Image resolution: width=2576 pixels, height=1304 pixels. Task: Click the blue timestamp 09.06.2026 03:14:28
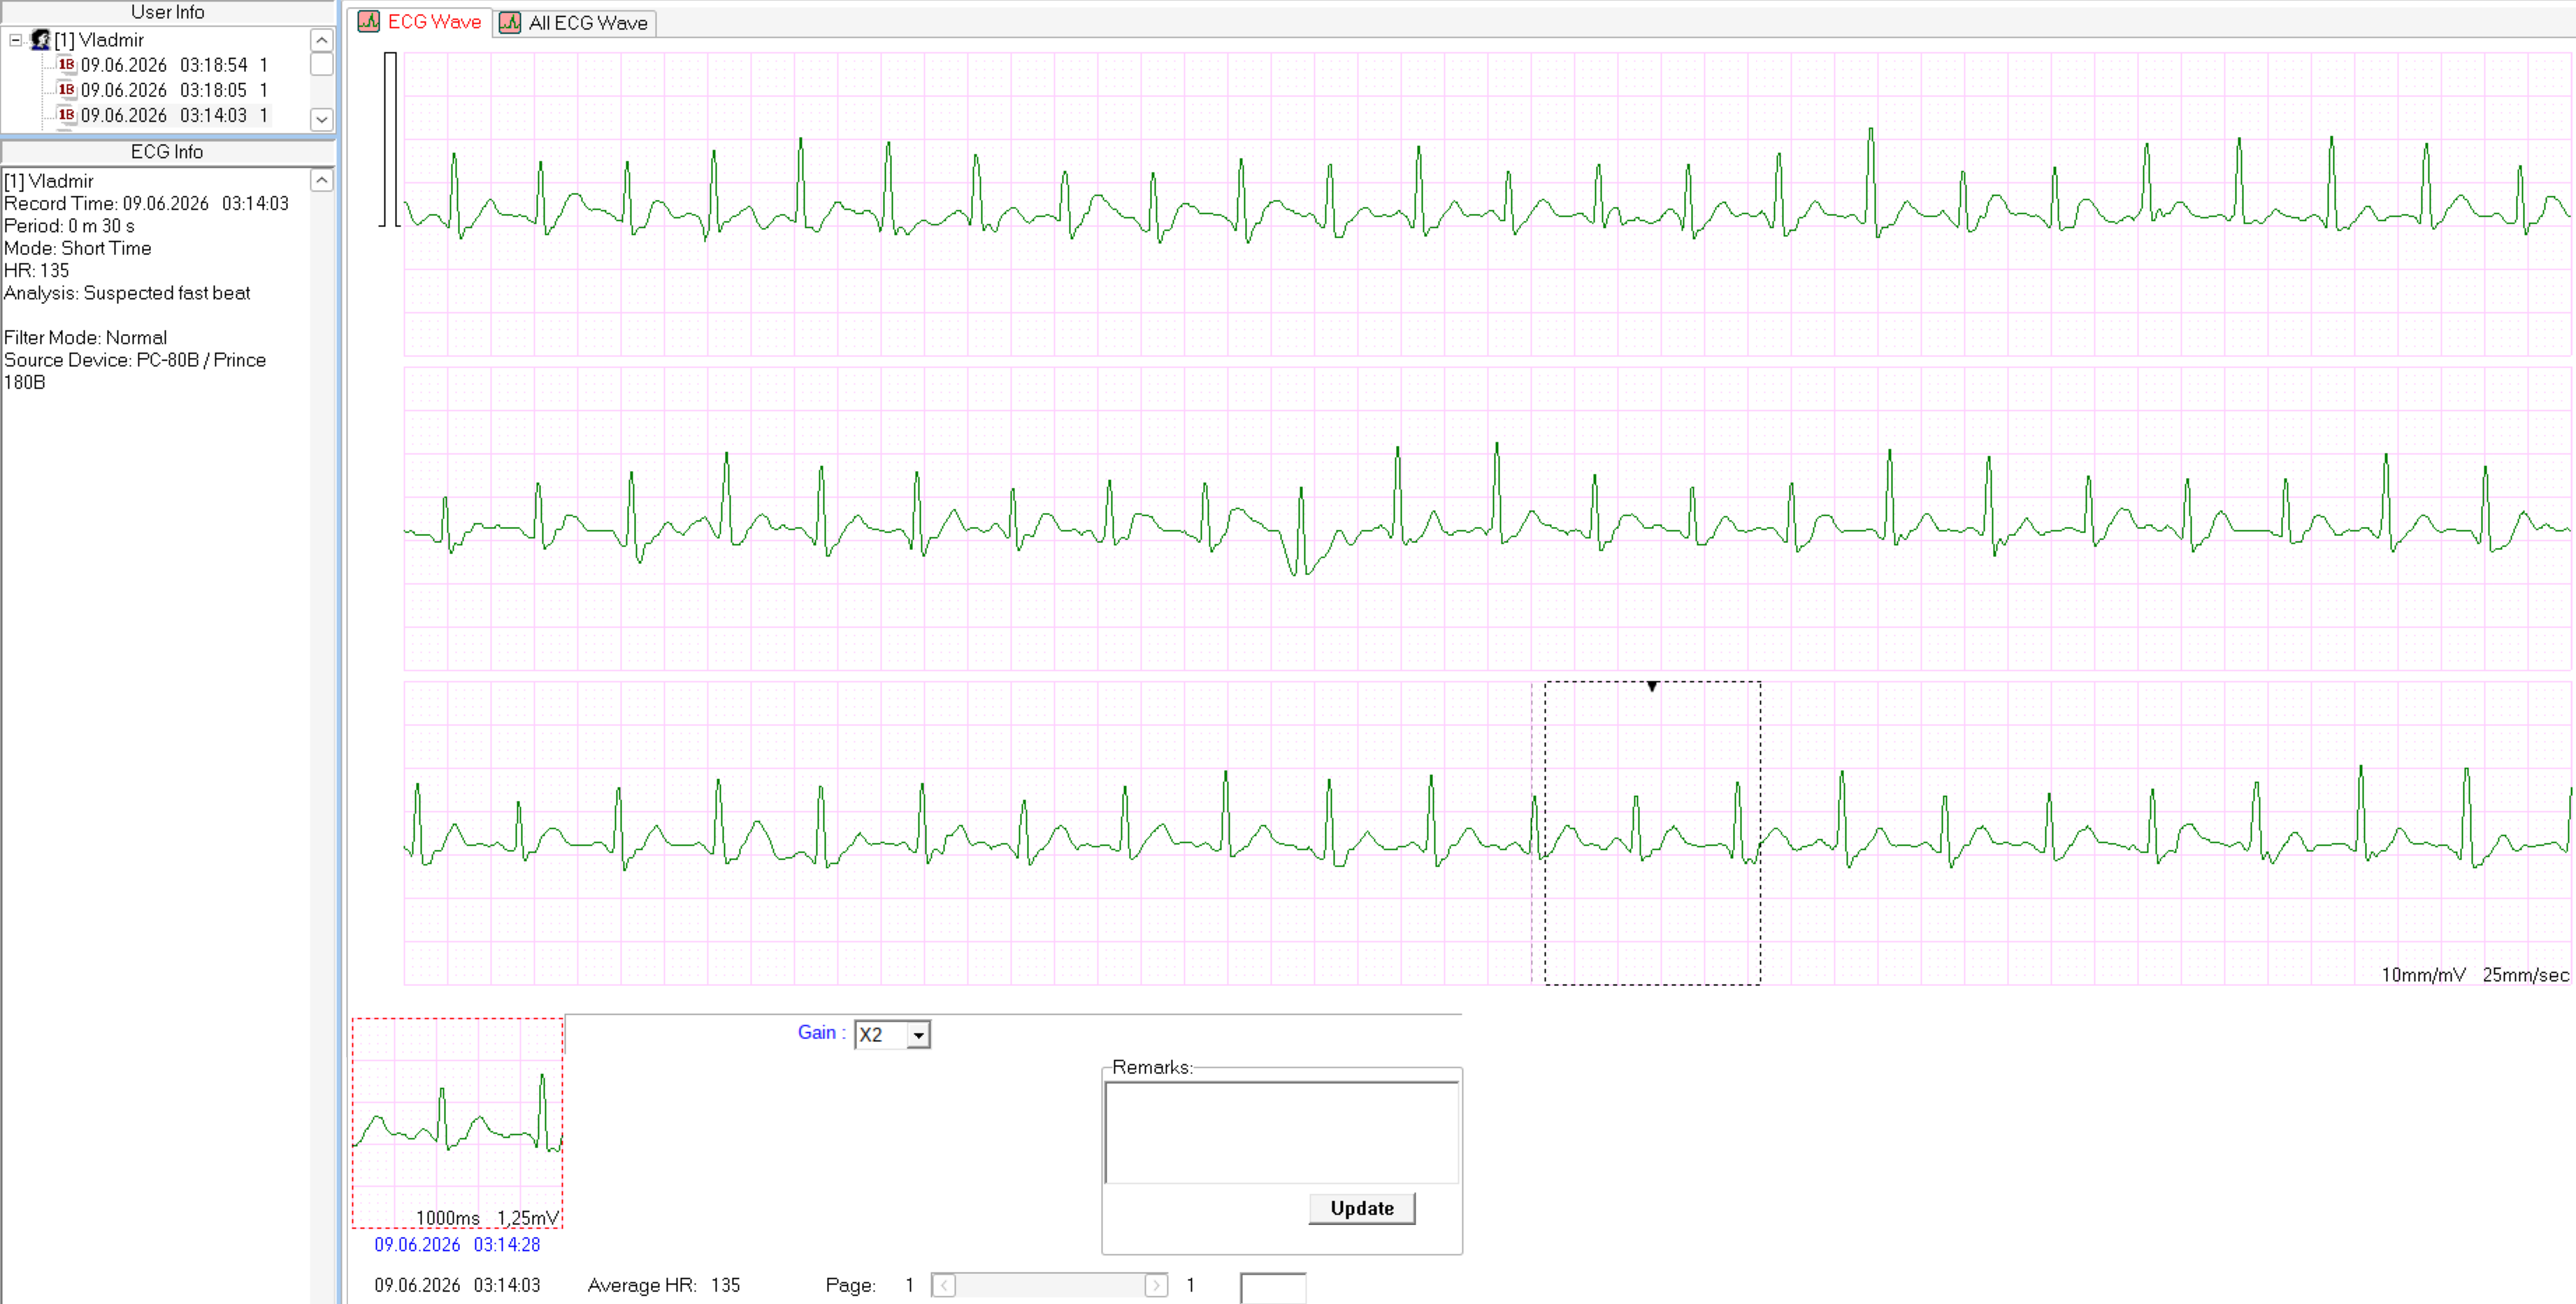pyautogui.click(x=457, y=1245)
